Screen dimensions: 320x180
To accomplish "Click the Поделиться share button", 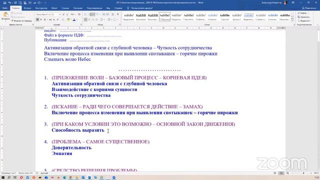I will [309, 8].
